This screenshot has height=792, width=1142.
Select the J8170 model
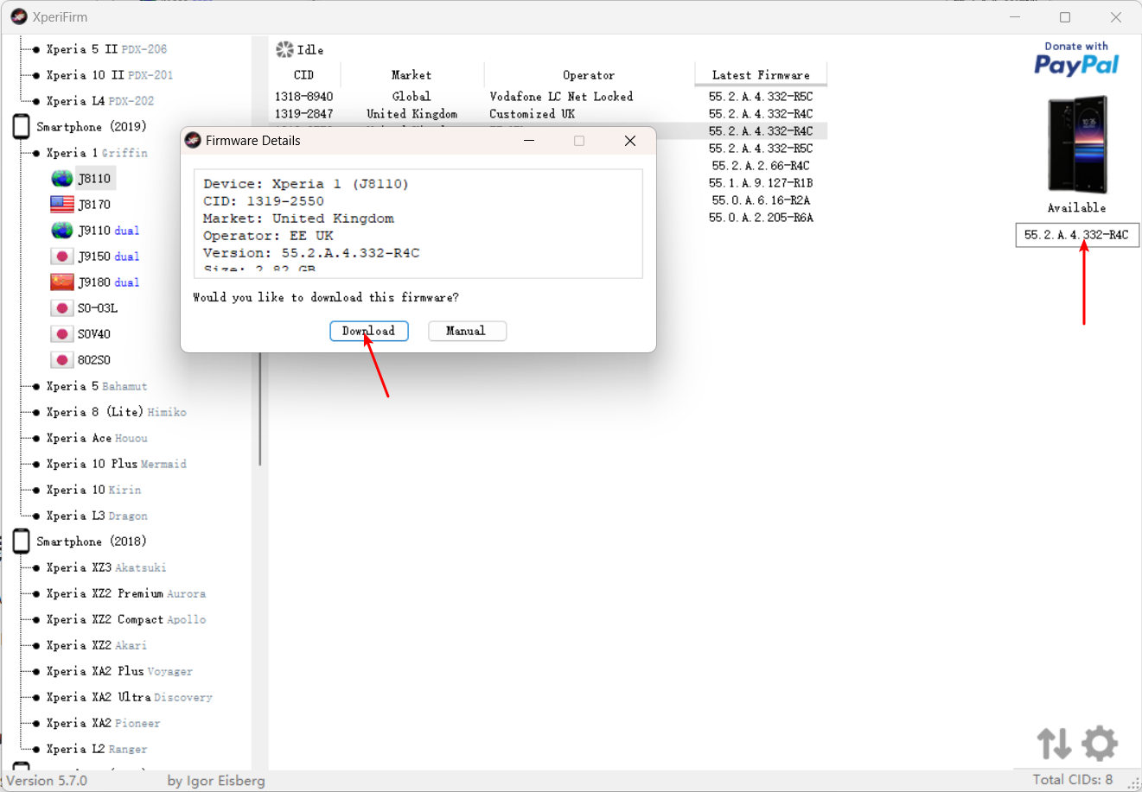tap(94, 205)
